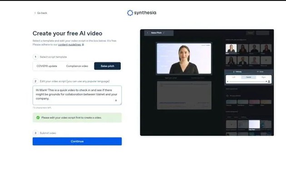Click the back arrow beside Sales Pitch title
This screenshot has height=177, width=286.
[148, 33]
